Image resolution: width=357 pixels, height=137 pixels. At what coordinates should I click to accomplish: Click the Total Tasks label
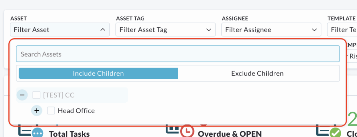tap(69, 134)
